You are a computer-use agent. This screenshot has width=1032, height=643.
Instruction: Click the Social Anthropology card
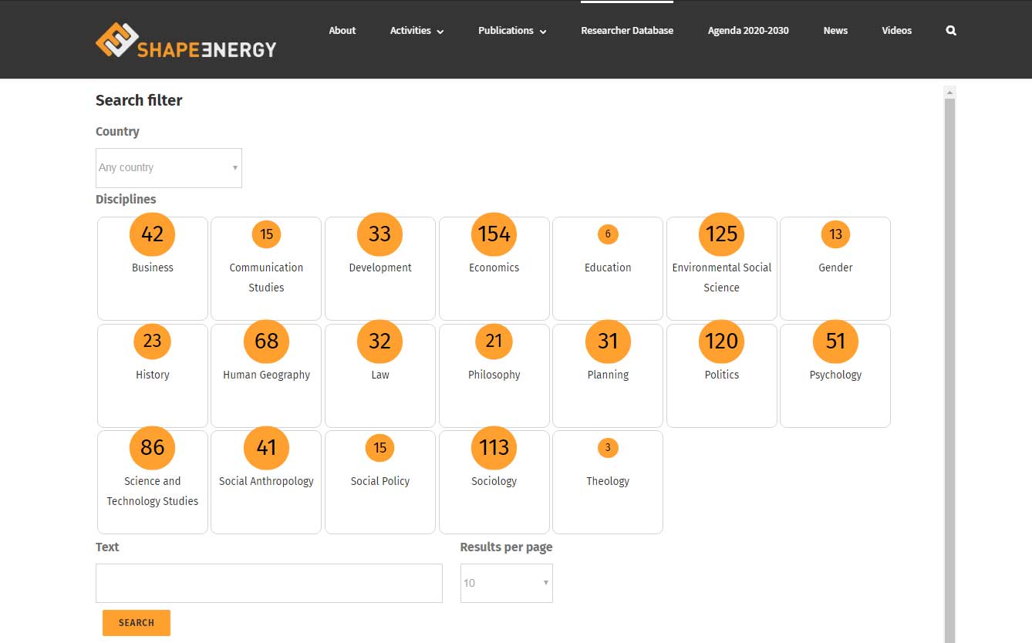click(x=266, y=482)
